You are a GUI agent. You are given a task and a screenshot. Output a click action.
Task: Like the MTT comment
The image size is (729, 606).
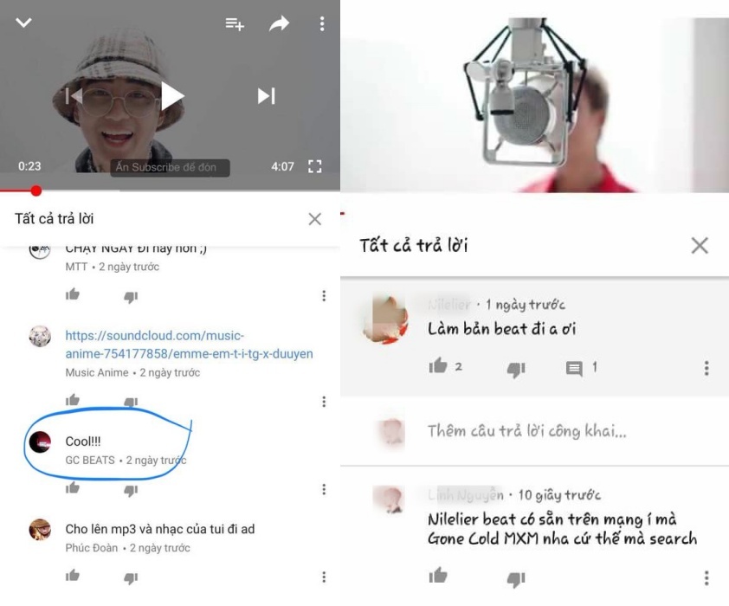click(x=73, y=294)
